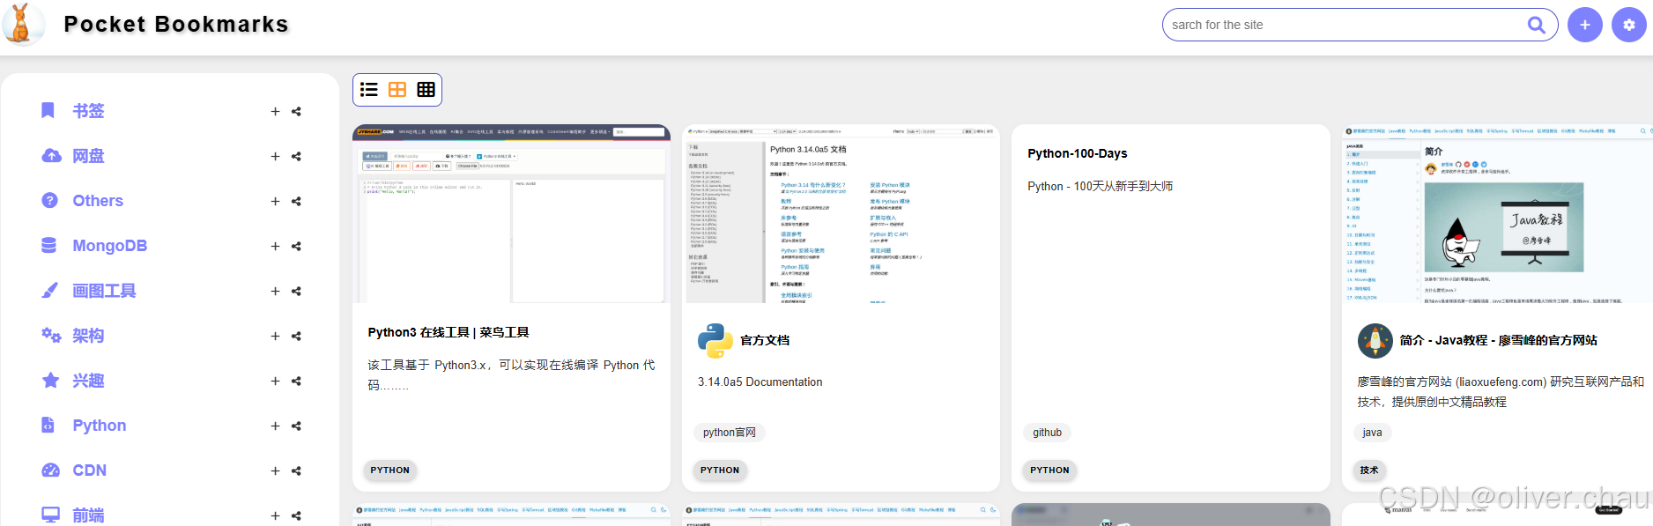The width and height of the screenshot is (1653, 526).
Task: Click the 画图工具 brush icon
Action: click(x=50, y=290)
